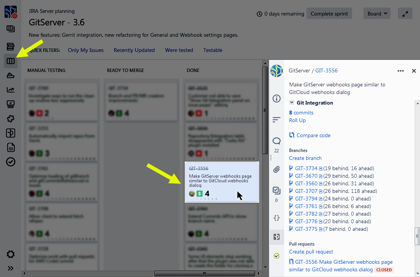Click the detail panel vertical scrollbar thumb

(417, 236)
